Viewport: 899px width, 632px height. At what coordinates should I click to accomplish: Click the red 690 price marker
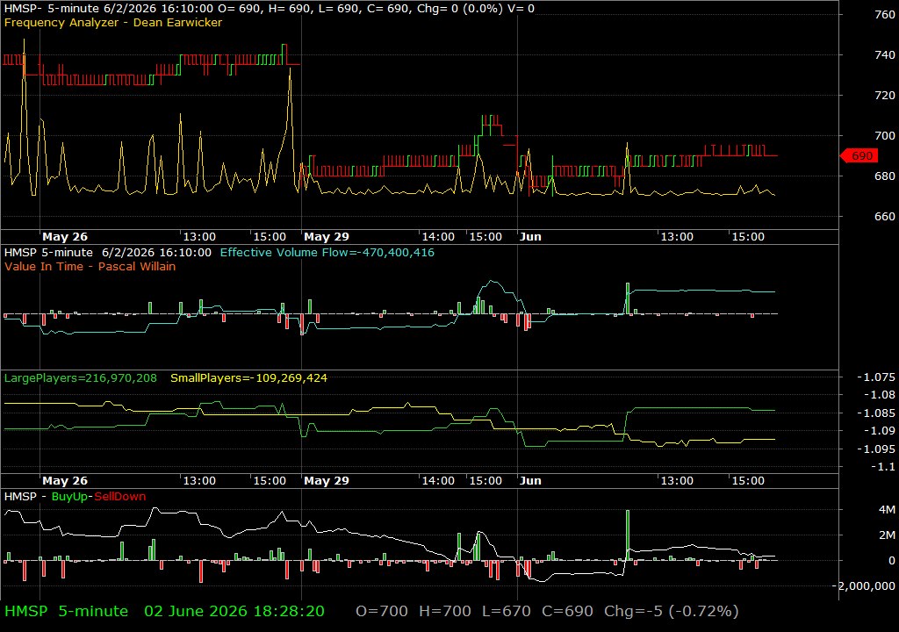859,156
